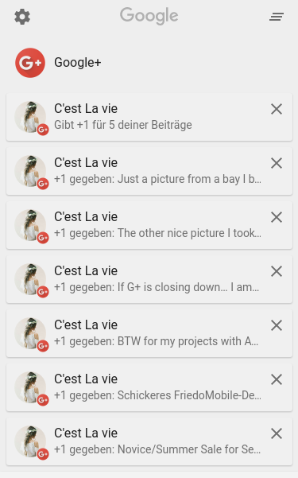Dismiss the 'Gibt +1 für 5 deiner Beiträge' notification
Viewport: 298px width, 478px height.
pos(277,109)
